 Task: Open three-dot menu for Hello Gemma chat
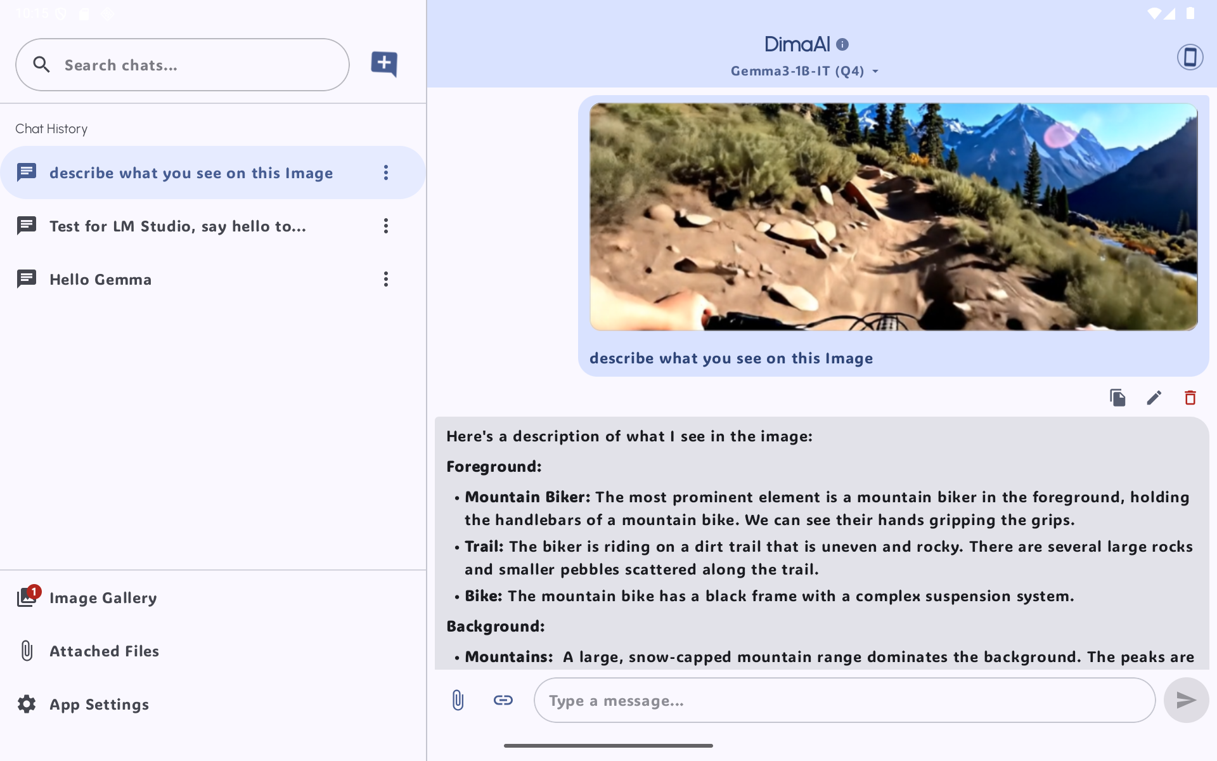click(x=386, y=279)
